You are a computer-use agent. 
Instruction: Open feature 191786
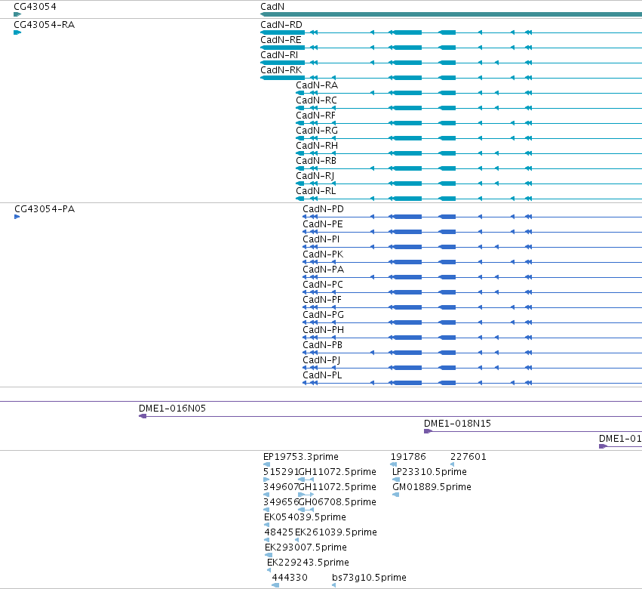(408, 457)
